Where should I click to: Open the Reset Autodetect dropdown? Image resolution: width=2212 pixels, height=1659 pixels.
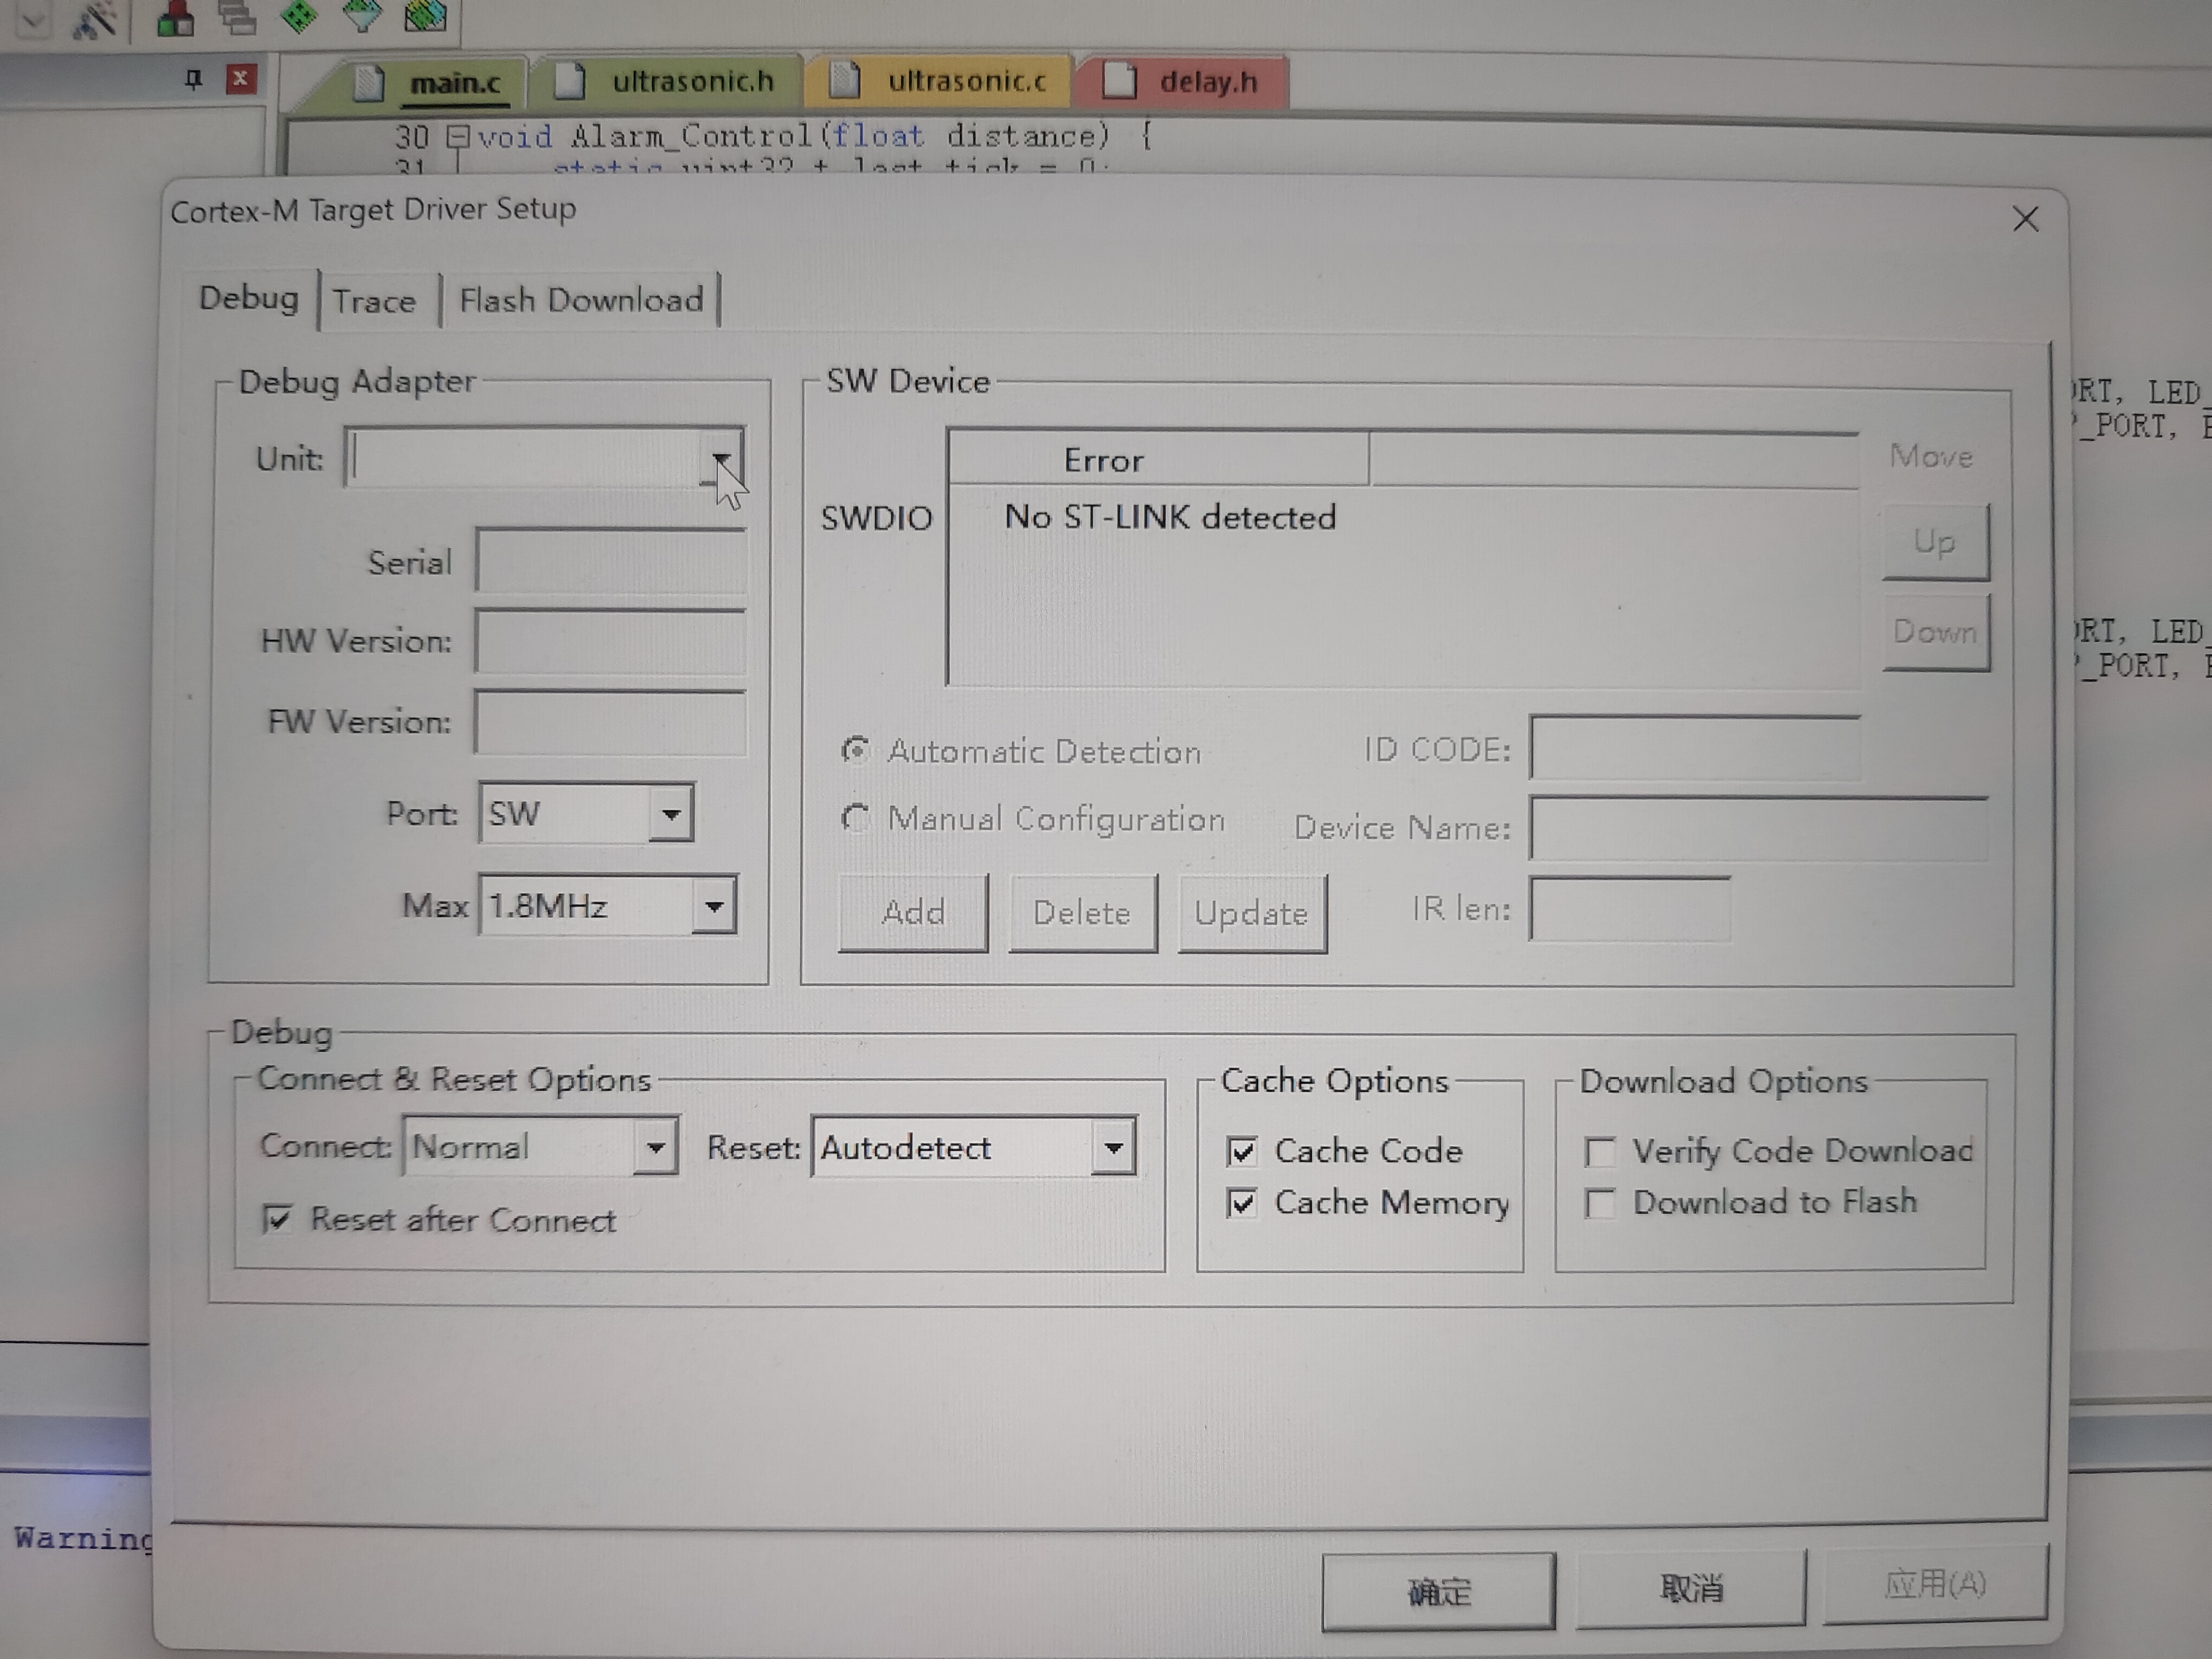pyautogui.click(x=1113, y=1148)
